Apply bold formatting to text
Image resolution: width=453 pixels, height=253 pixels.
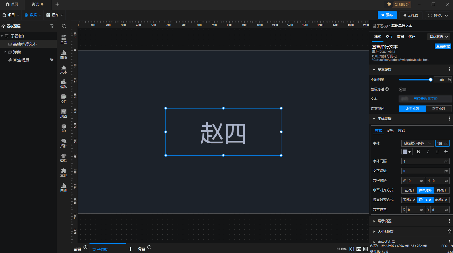tap(418, 152)
